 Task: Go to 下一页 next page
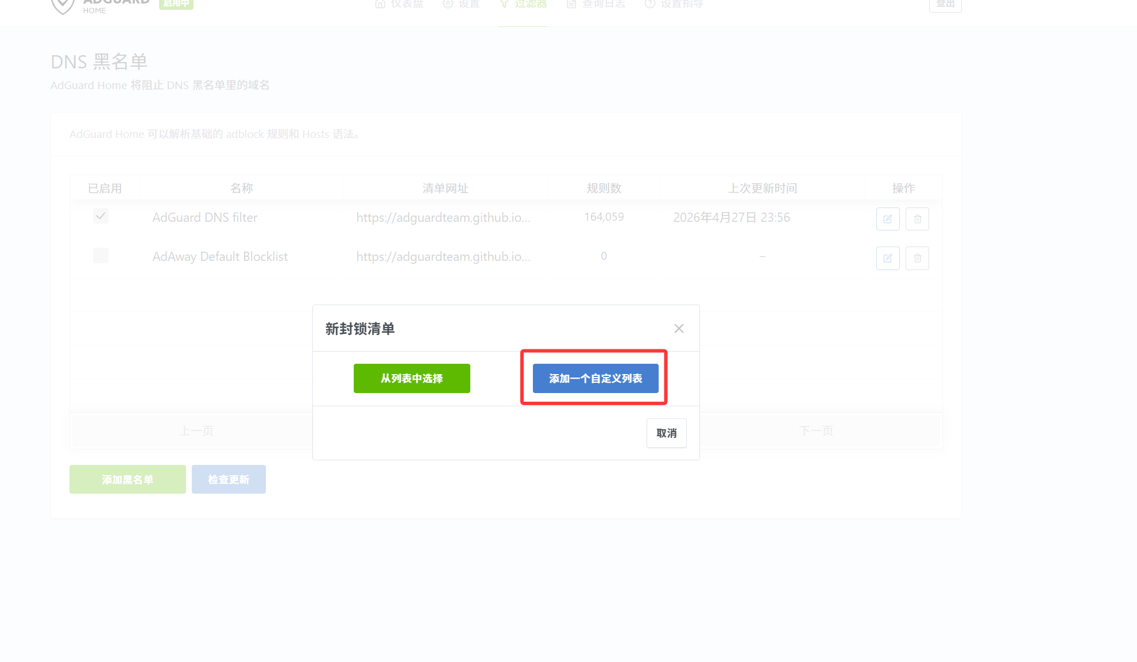click(815, 430)
